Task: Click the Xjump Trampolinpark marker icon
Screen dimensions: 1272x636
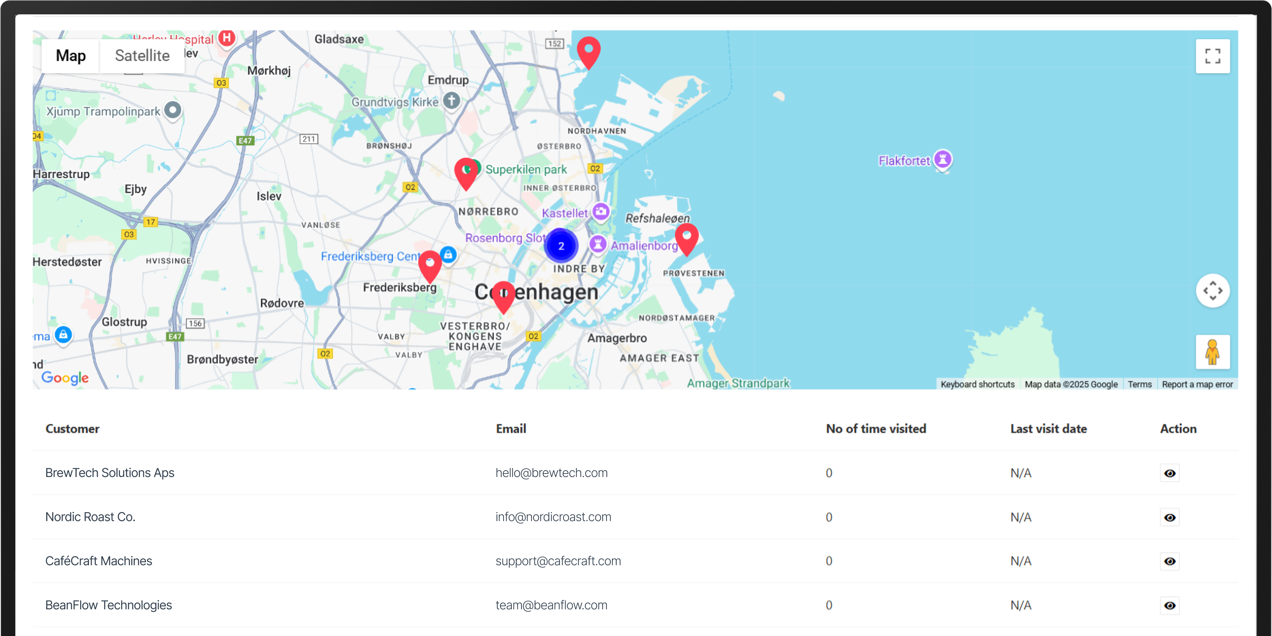Action: pos(172,110)
